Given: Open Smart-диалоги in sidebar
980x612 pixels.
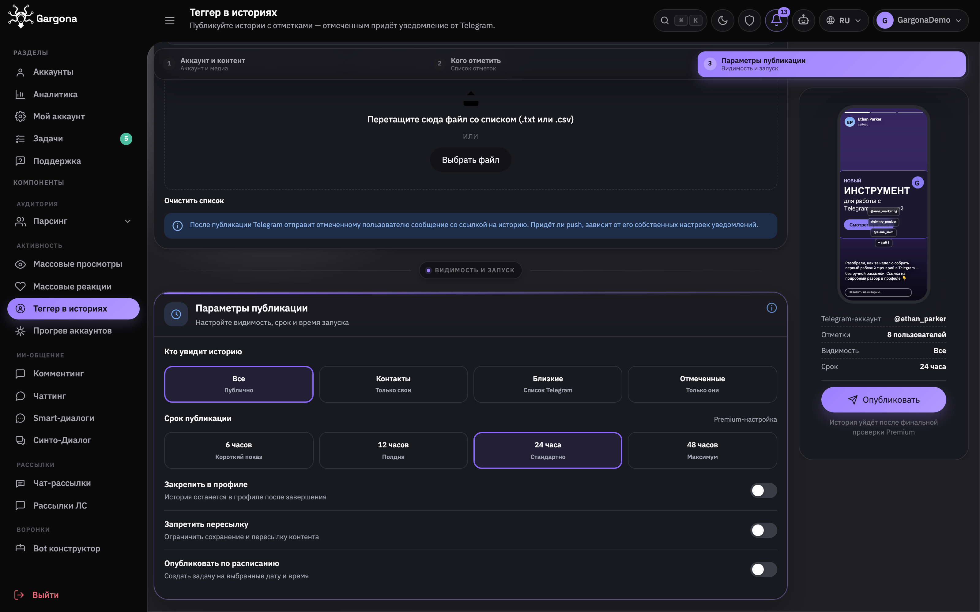Looking at the screenshot, I should pyautogui.click(x=73, y=418).
